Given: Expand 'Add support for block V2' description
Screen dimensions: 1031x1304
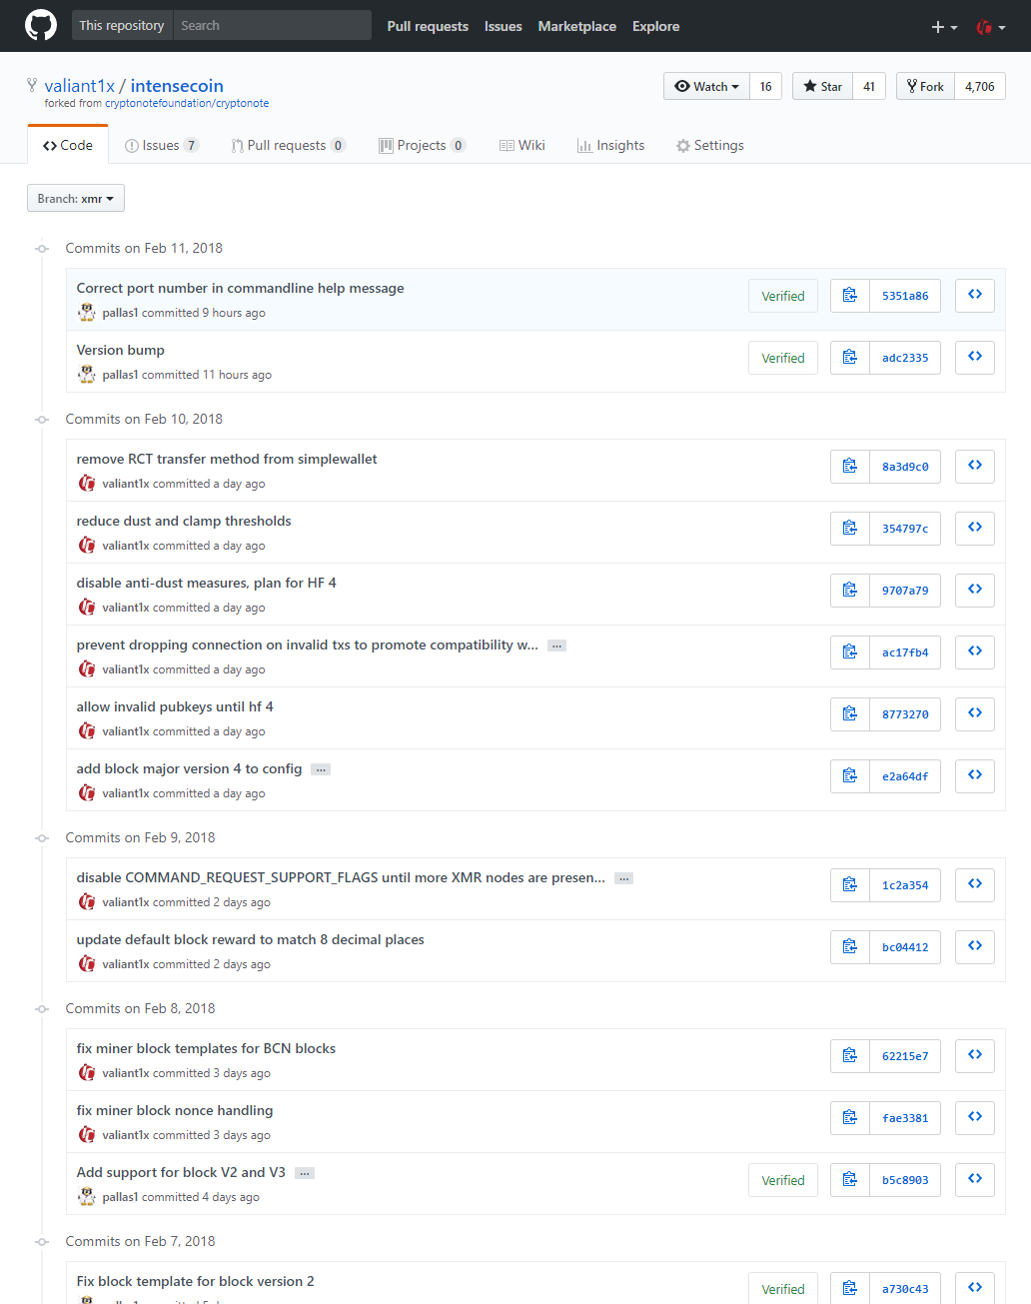Looking at the screenshot, I should (x=305, y=1173).
